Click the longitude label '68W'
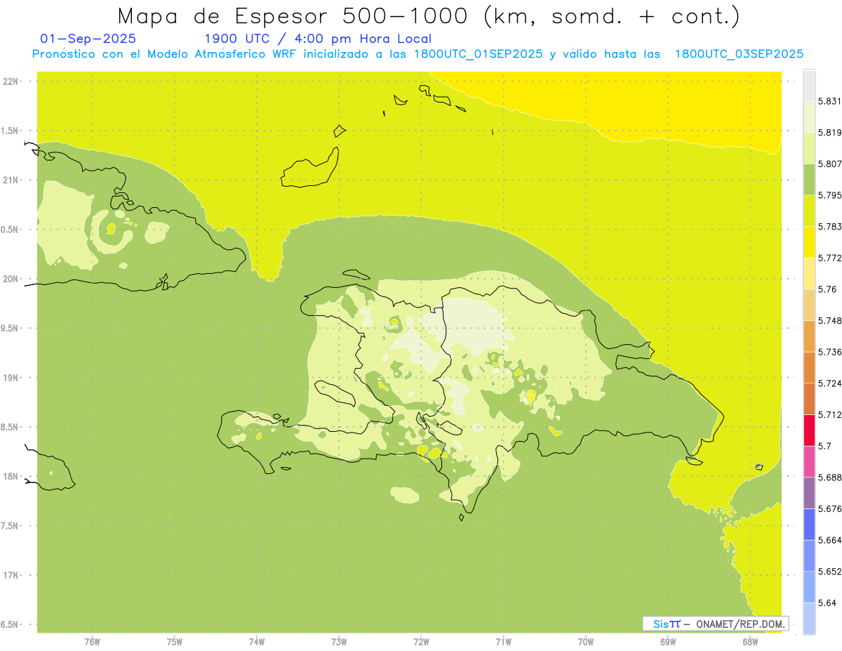842x651 pixels. tap(750, 642)
